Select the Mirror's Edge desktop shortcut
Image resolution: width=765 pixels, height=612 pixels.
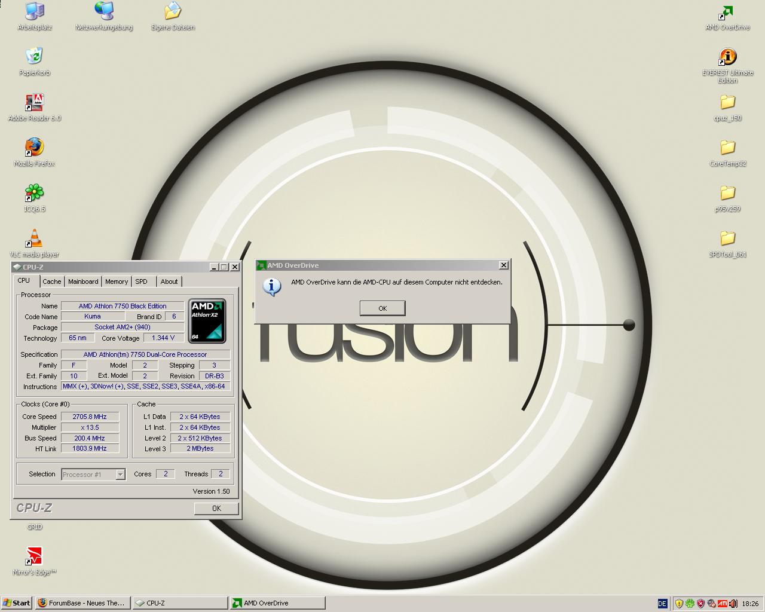coord(35,561)
